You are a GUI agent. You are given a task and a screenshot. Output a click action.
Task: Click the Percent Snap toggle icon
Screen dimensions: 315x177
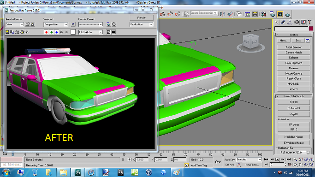click(x=170, y=14)
